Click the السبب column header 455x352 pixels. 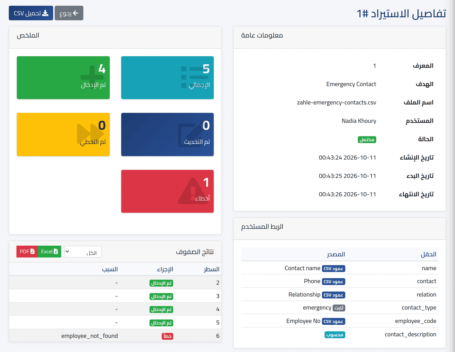pos(110,269)
